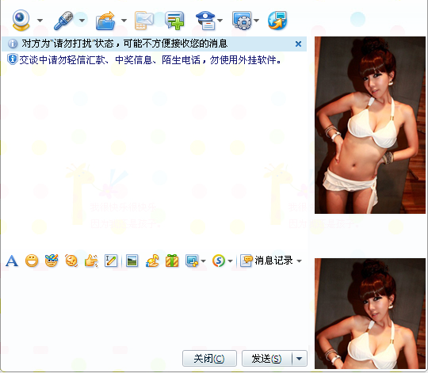Create a discussion group with plus icon
428x373 pixels.
174,21
